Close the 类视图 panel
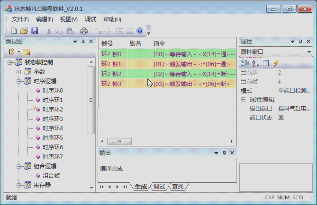This screenshot has width=317, height=205. tap(91, 41)
